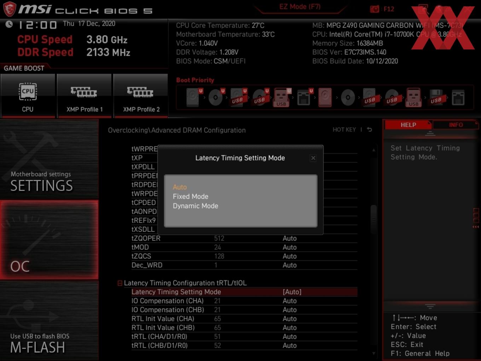Viewport: 481px width, 361px height.
Task: Select legacy USB optical disc icon without U badge
Action: tap(392, 97)
